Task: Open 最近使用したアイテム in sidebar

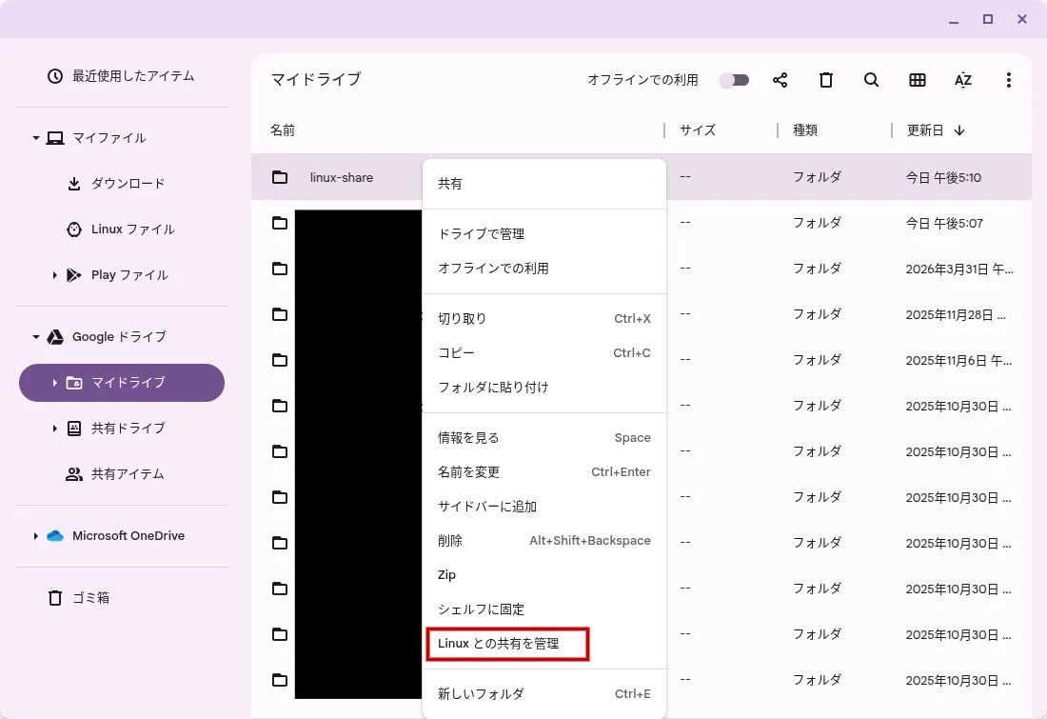Action: (121, 76)
